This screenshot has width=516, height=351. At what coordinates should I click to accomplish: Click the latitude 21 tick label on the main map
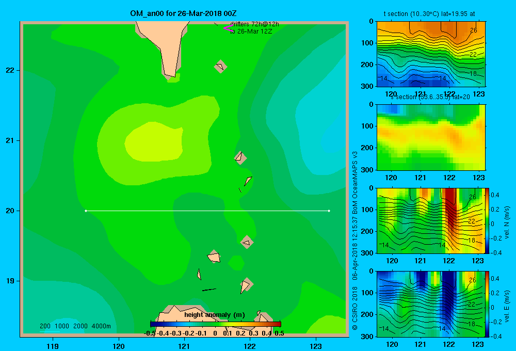(10, 140)
